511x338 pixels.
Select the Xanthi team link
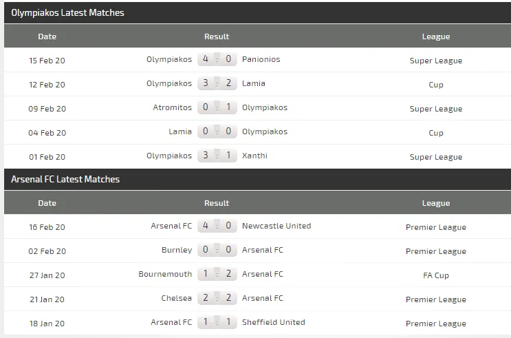[x=254, y=156]
